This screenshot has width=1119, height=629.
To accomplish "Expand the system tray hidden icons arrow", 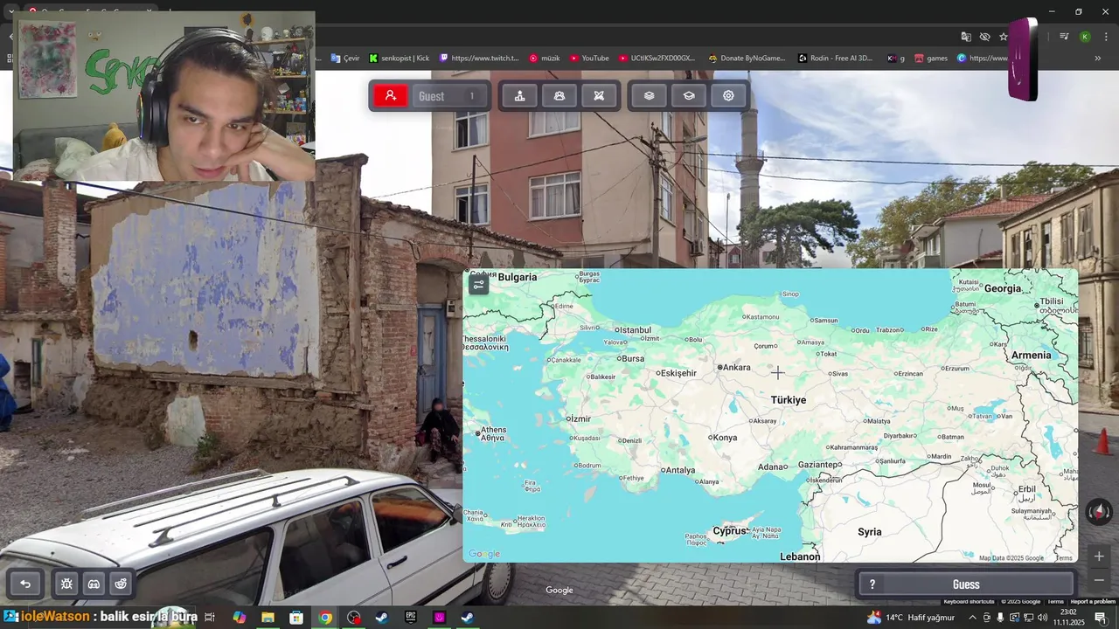I will click(x=972, y=618).
